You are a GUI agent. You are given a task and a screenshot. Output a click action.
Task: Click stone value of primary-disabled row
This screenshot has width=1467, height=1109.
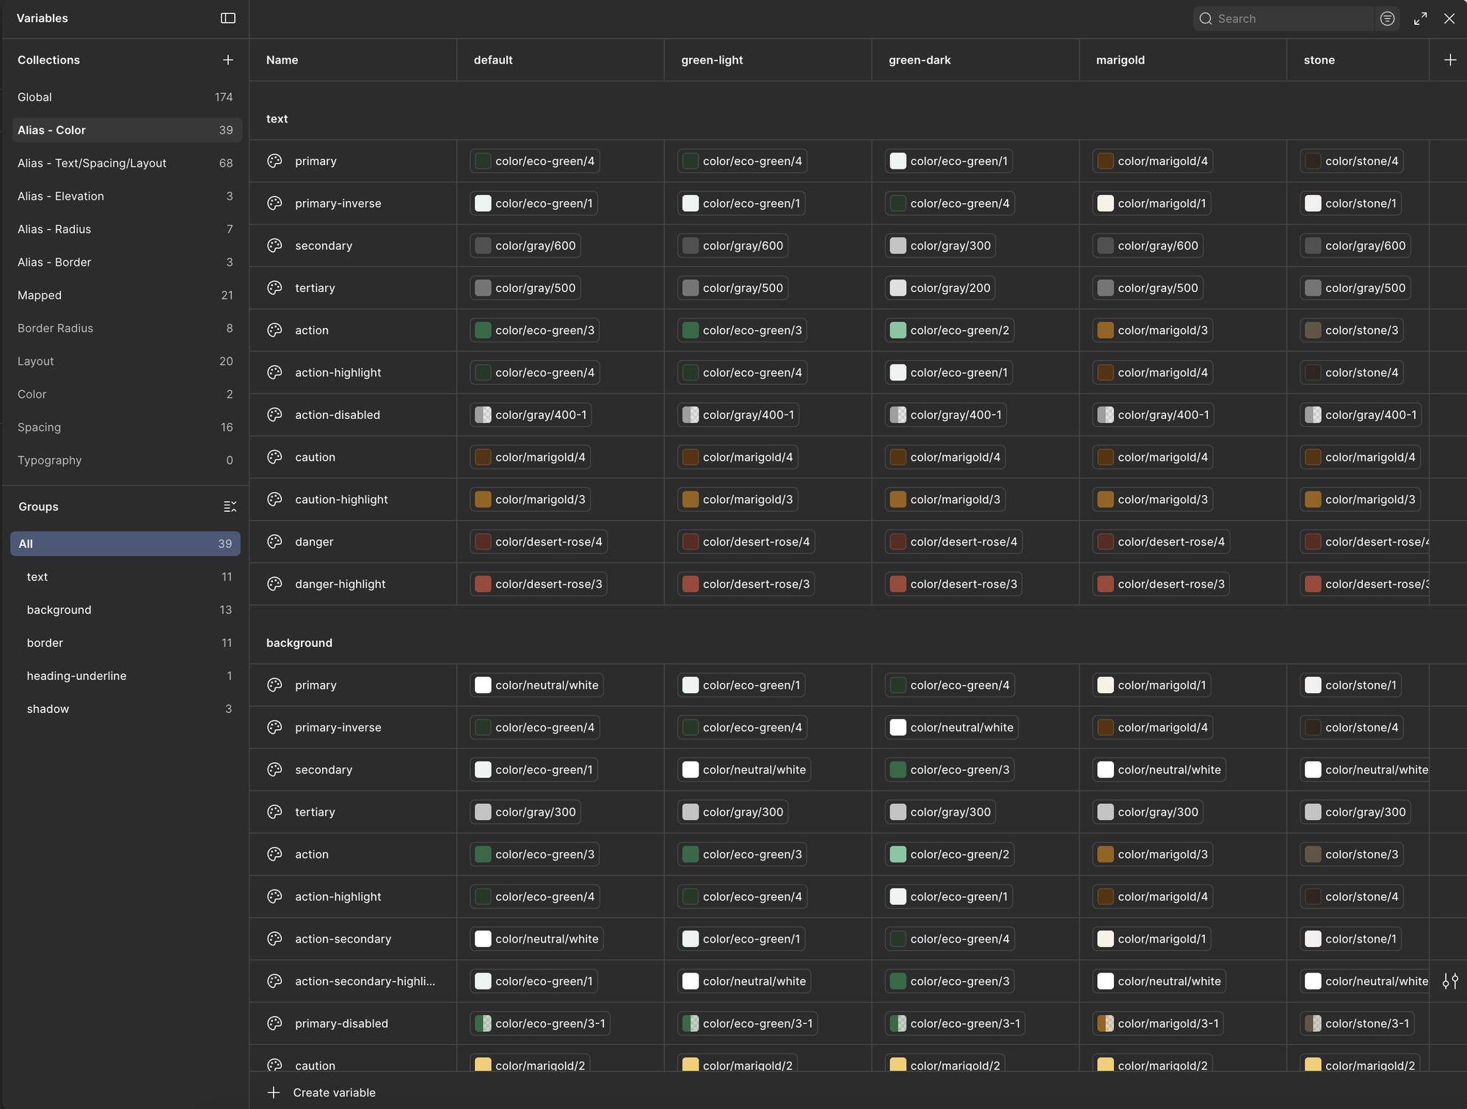pos(1357,1023)
